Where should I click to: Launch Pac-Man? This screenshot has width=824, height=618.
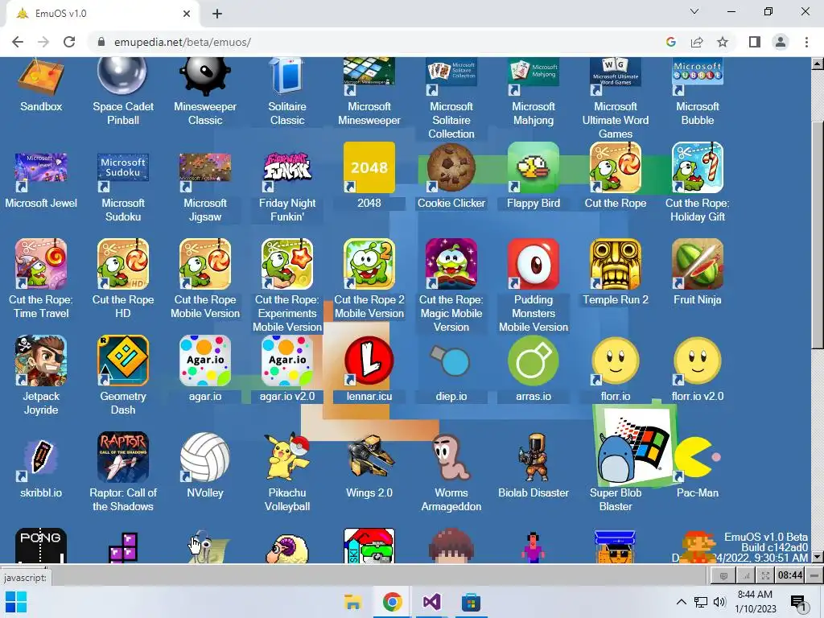click(698, 457)
